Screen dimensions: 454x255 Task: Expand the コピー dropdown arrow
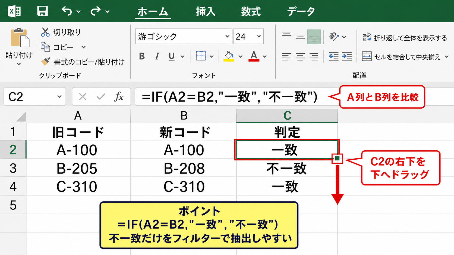[84, 47]
